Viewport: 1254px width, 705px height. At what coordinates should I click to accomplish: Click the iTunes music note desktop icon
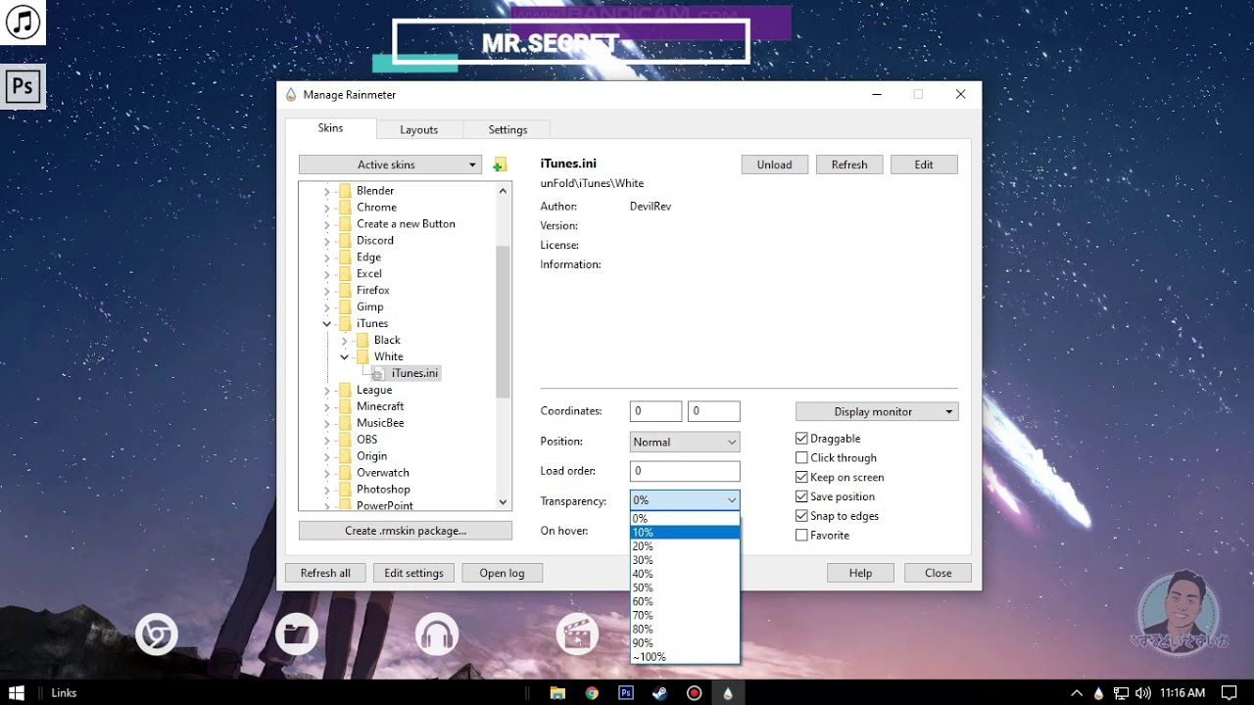pos(23,22)
